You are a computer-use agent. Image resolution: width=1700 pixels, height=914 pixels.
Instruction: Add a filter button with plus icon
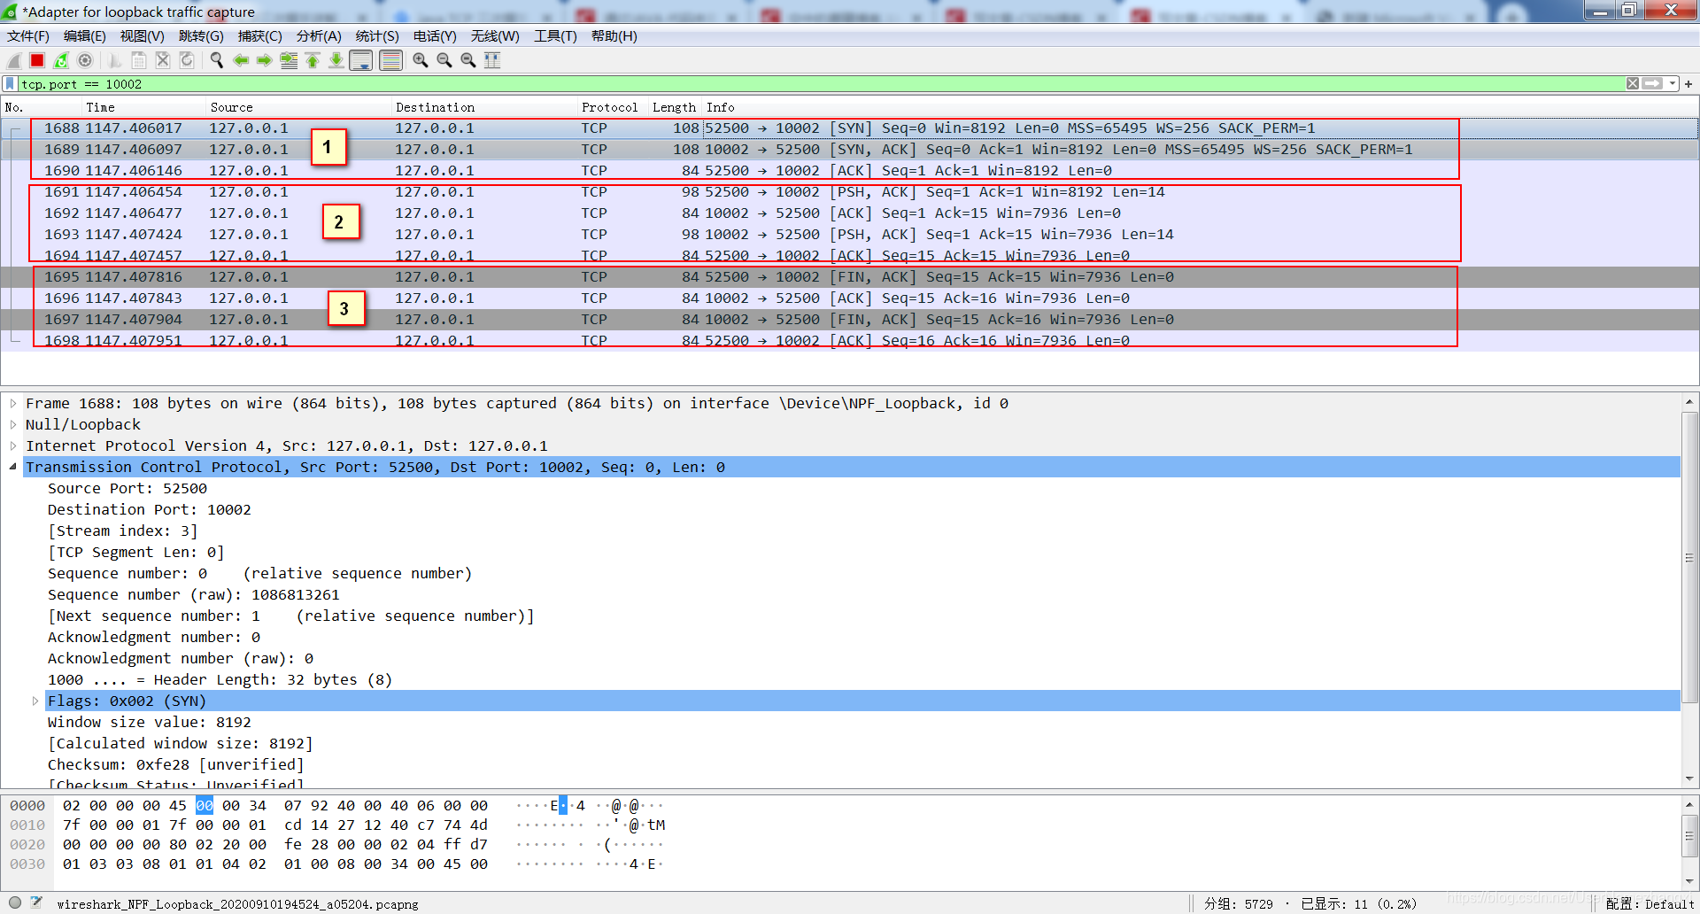[1688, 84]
